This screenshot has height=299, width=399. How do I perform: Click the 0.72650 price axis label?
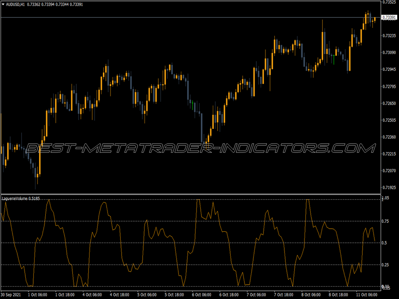389,103
